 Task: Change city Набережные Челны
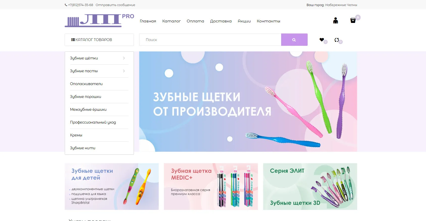[341, 5]
